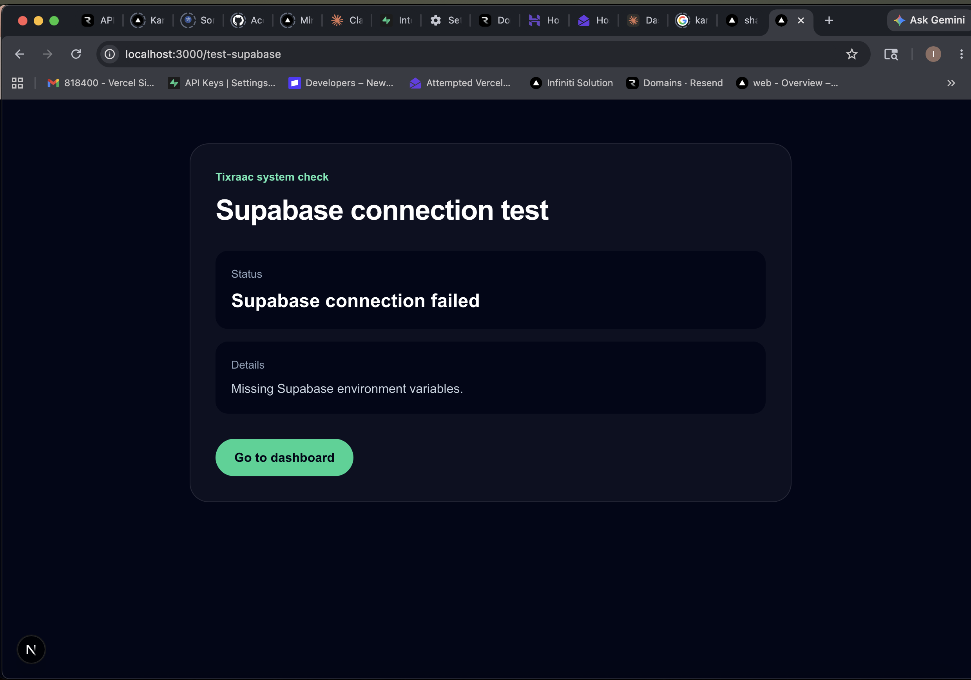
Task: Click the Tixraac system check label
Action: [x=272, y=177]
